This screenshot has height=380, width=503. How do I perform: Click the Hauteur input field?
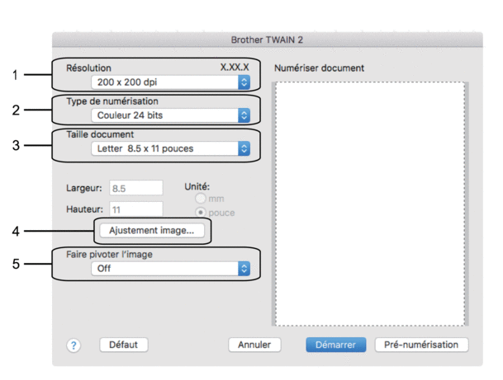[x=136, y=209]
